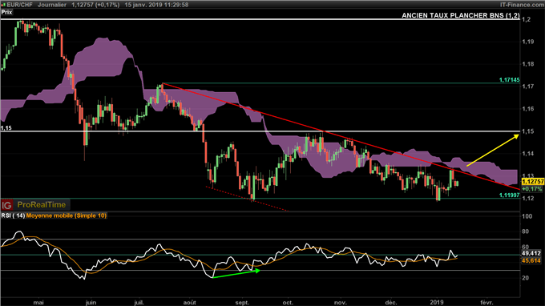Click the date 15 janv. 2019 11:29:58
Screen dimensions: 545x306
pyautogui.click(x=156, y=5)
